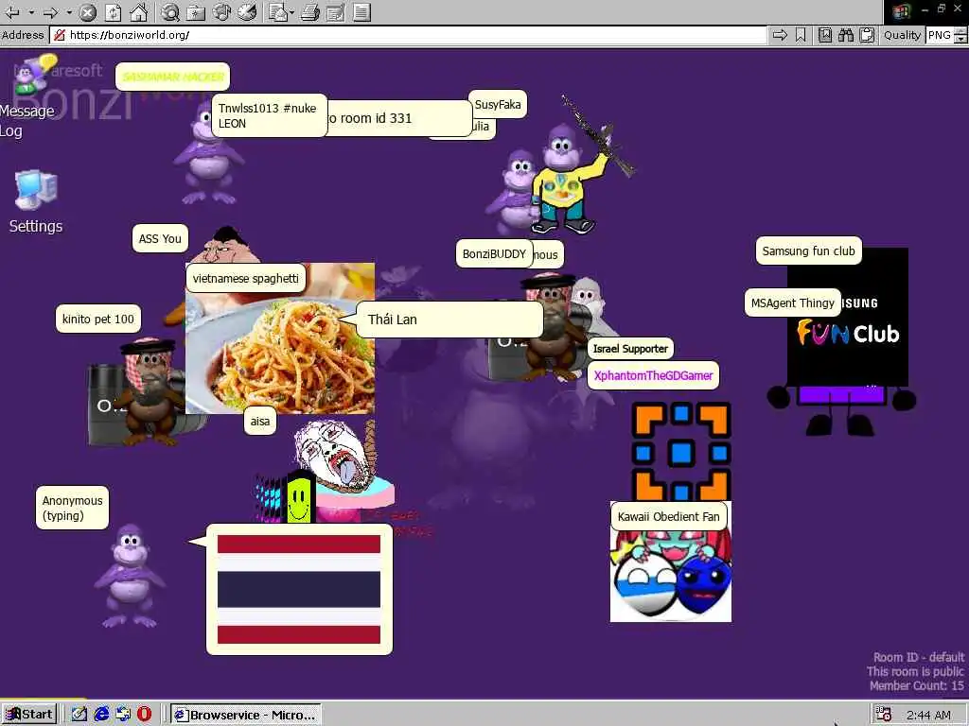
Task: Open the Windows Start menu
Action: pos(29,715)
